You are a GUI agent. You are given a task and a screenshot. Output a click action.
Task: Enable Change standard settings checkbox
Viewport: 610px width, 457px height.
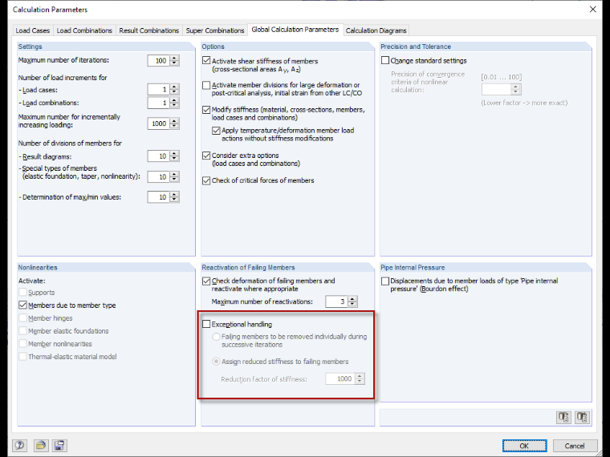click(385, 61)
